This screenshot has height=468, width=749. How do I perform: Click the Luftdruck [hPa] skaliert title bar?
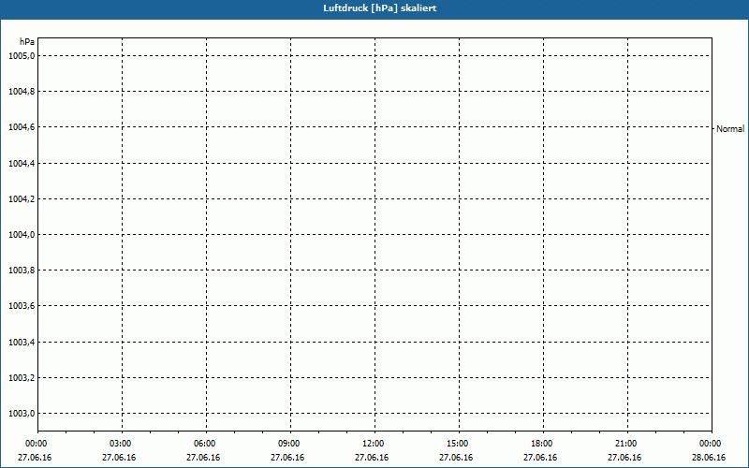374,8
